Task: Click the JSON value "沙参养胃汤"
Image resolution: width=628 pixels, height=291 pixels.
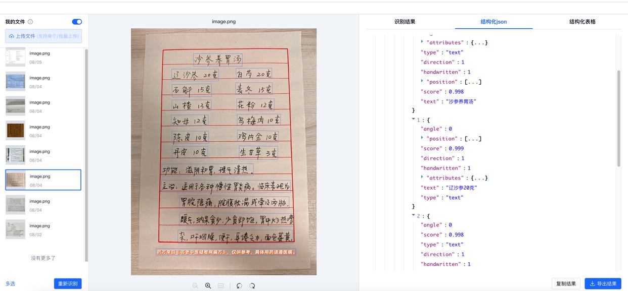Action: [x=460, y=101]
